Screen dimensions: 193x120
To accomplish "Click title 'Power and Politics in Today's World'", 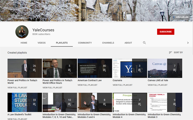I will tap(22, 82).
